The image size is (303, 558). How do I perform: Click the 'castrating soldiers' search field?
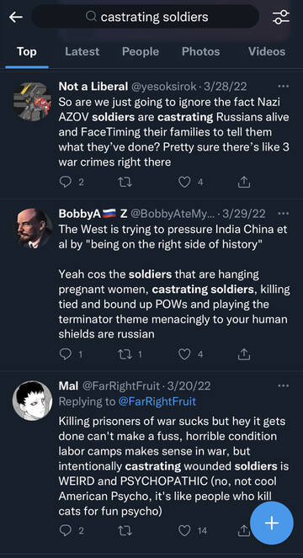(x=145, y=17)
